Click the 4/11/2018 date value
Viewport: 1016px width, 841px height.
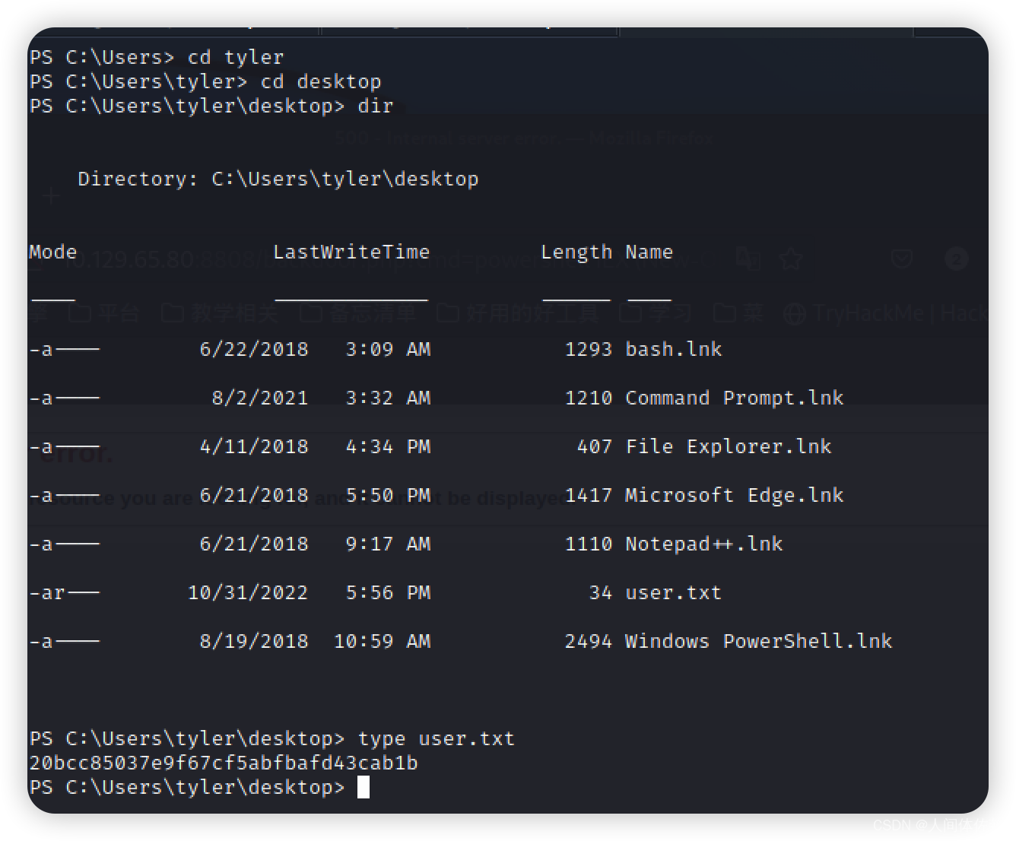(x=254, y=446)
